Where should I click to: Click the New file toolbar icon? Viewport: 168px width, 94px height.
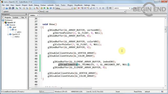pos(4,8)
